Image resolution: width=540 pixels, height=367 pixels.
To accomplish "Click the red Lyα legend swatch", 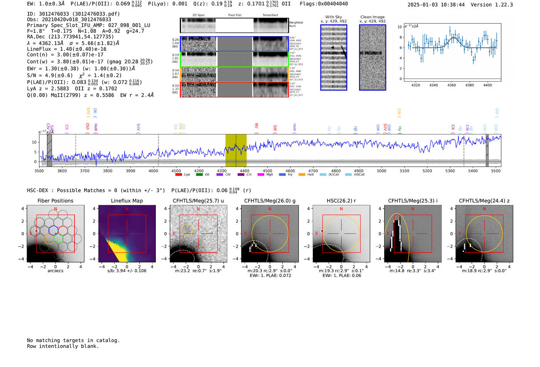I will coord(179,174).
